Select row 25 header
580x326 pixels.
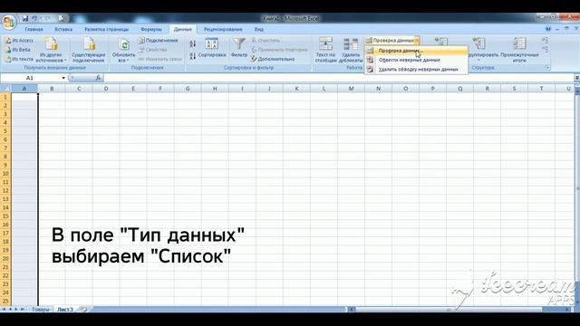[5, 302]
